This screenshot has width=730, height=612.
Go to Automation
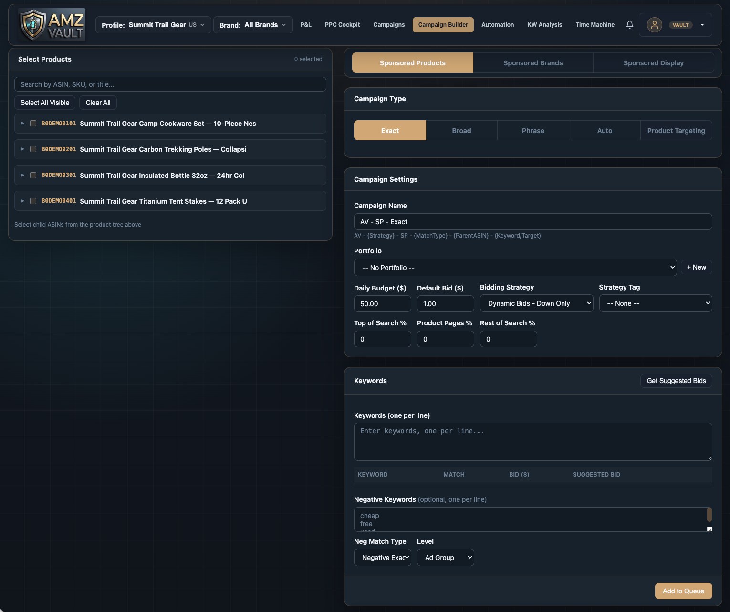click(x=498, y=25)
